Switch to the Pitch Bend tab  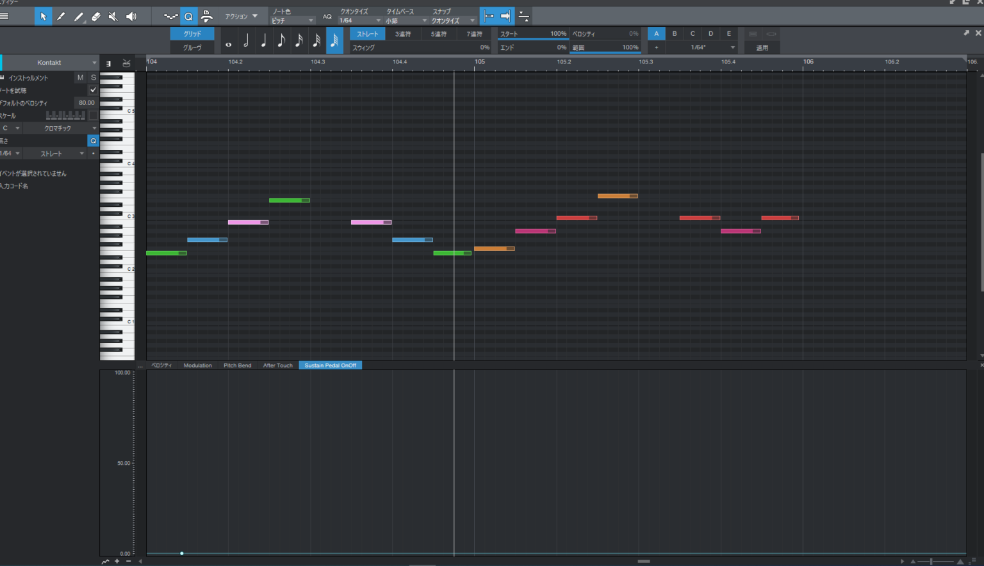[237, 366]
